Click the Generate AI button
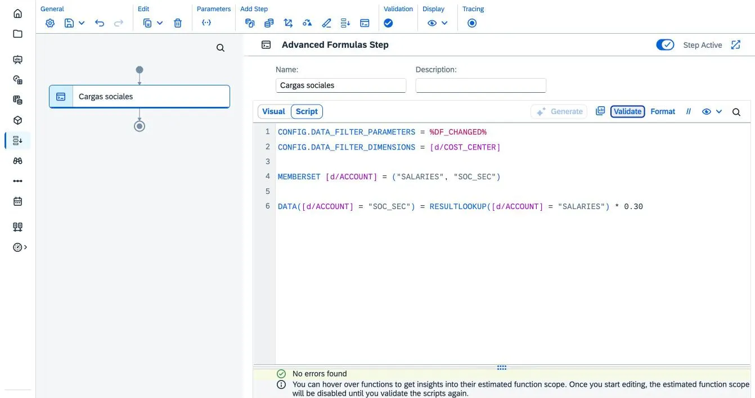The height and width of the screenshot is (398, 755). (559, 111)
